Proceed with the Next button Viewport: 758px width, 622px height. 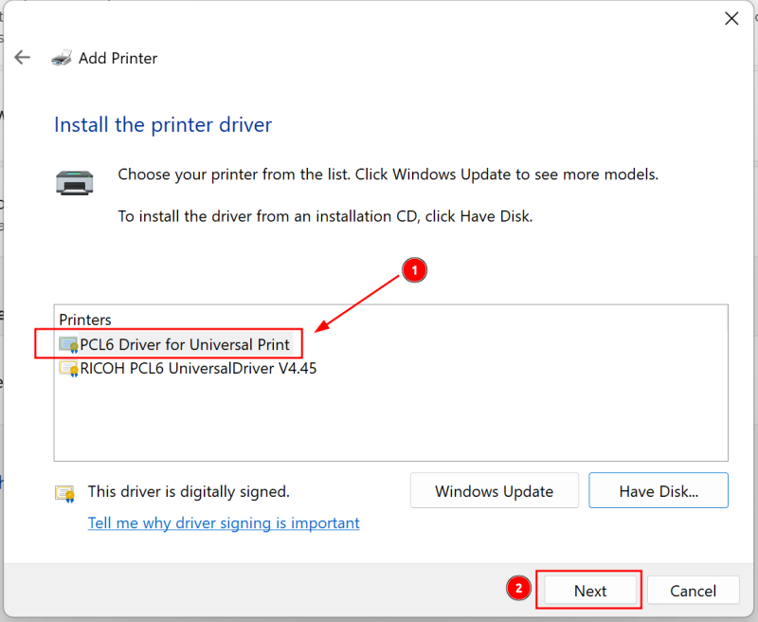[589, 591]
